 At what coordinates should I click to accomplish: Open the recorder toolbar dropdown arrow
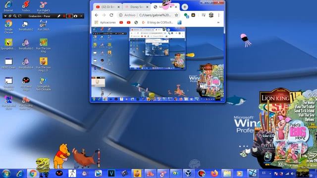click(5, 16)
